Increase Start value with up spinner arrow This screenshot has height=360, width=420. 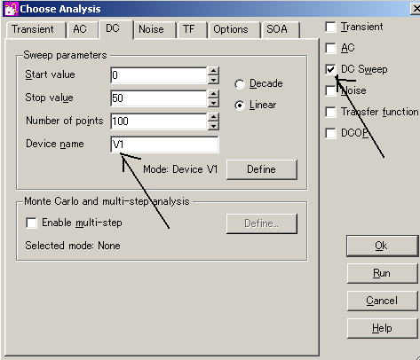coord(213,71)
